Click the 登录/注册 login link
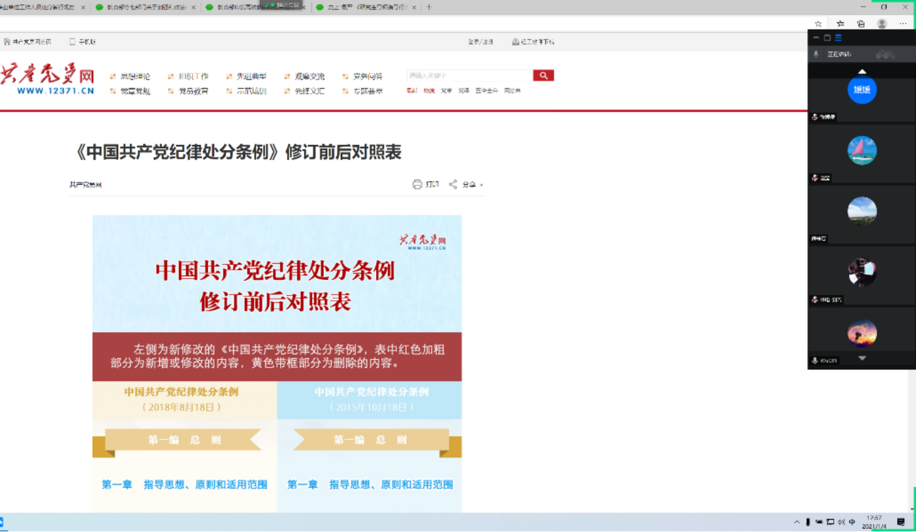Screen dimensions: 916x532 coord(480,42)
